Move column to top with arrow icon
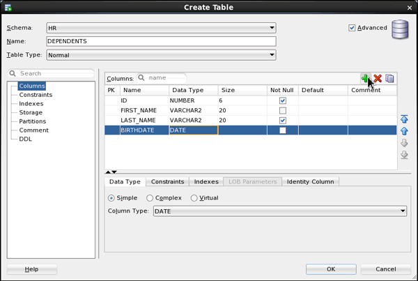Image resolution: width=418 pixels, height=281 pixels. [x=404, y=119]
